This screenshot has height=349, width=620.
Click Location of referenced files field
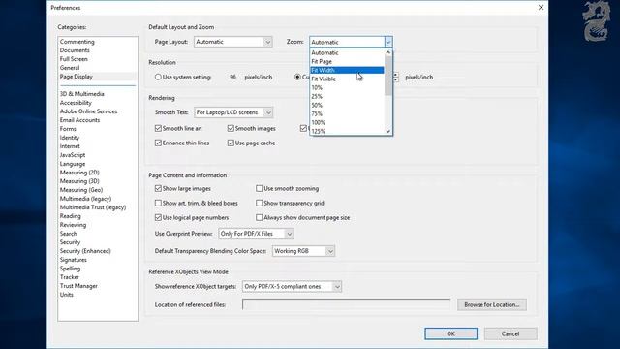tap(346, 304)
